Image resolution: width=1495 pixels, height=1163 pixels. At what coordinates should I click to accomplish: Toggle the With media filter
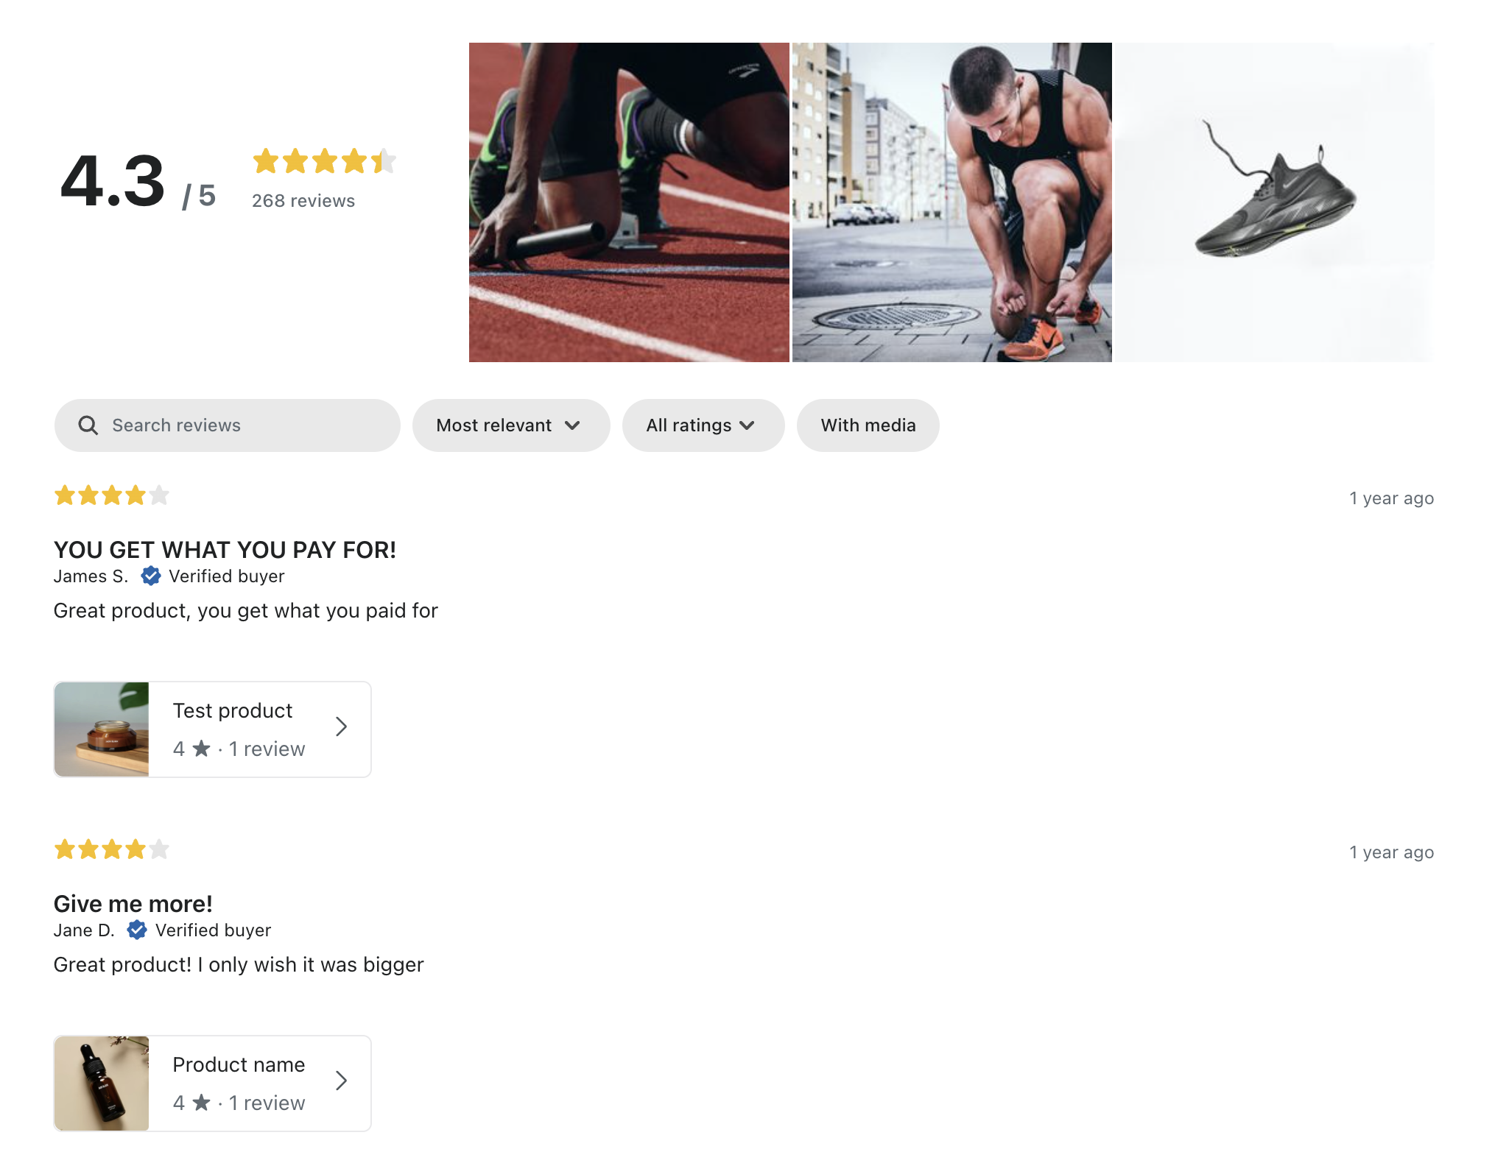pyautogui.click(x=868, y=425)
